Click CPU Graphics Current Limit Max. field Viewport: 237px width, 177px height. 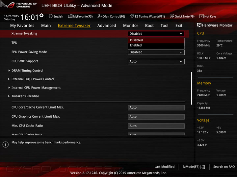pyautogui.click(x=156, y=117)
